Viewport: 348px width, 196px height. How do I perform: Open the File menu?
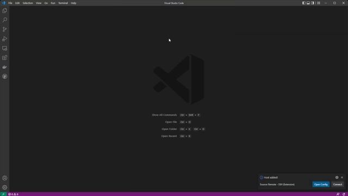10,3
